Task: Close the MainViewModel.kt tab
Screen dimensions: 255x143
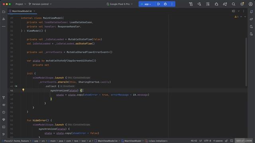Action: [x=34, y=11]
